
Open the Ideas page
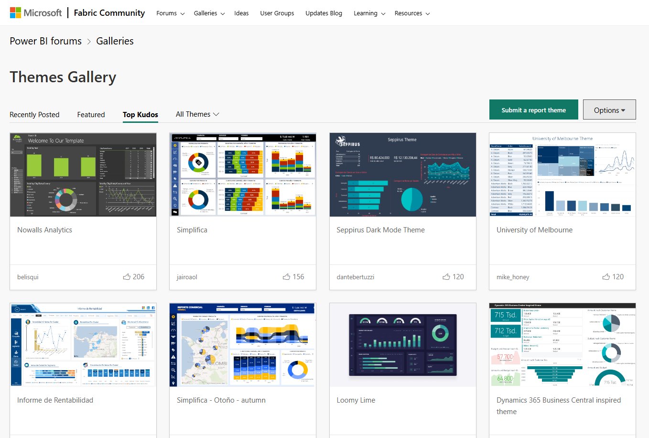241,13
